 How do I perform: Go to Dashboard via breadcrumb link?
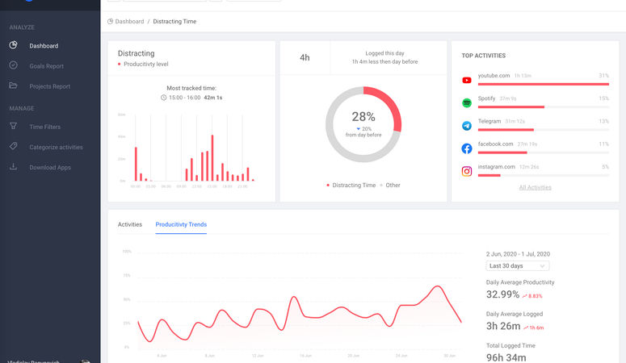click(129, 22)
